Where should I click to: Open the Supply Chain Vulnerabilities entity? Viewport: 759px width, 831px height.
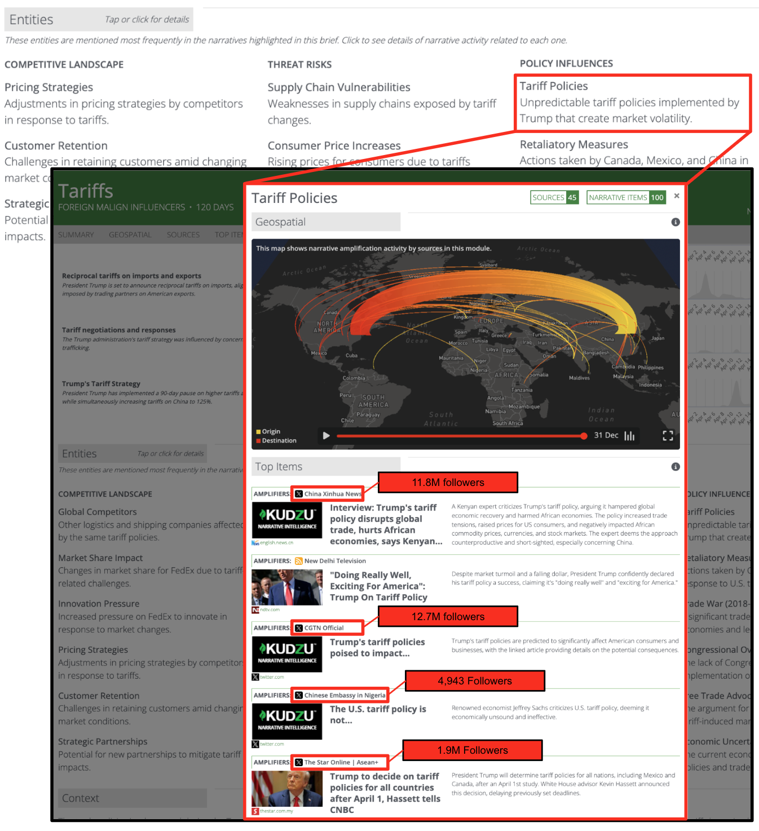339,87
